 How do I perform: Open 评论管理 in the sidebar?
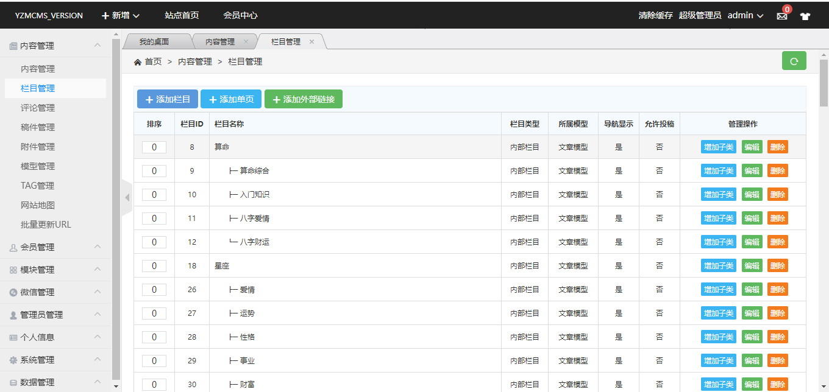coord(38,108)
